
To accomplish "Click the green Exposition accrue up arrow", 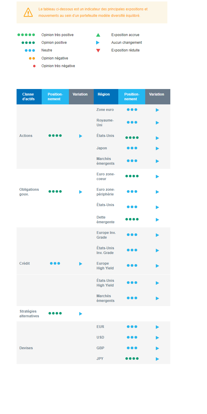I will point(98,35).
